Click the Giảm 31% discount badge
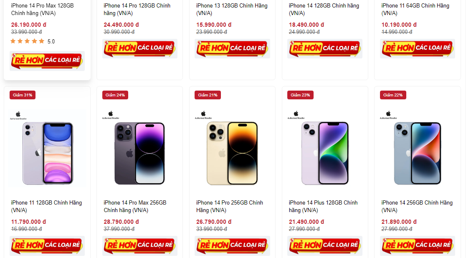 [x=23, y=95]
